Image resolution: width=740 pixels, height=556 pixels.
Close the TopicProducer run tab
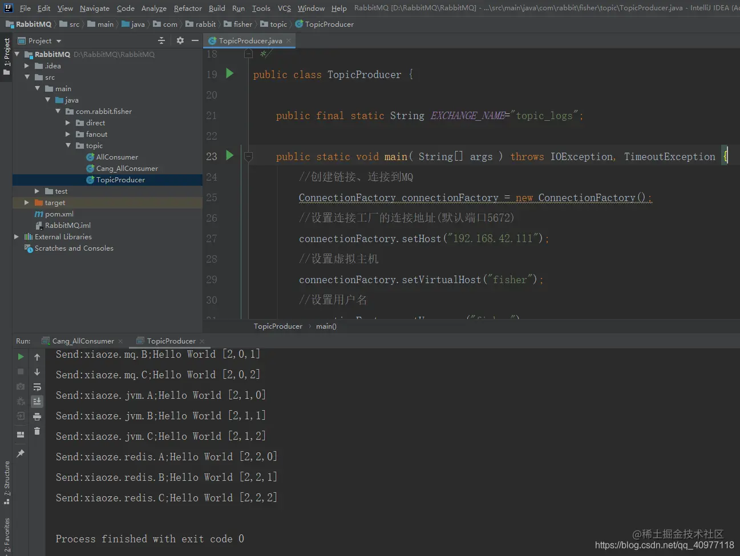click(202, 341)
